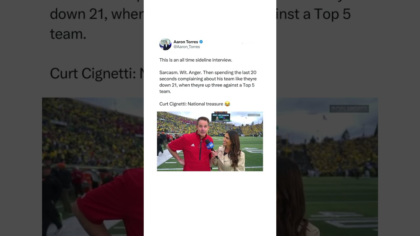Image resolution: width=420 pixels, height=236 pixels.
Task: Open the @Aaron_Torres handle
Action: pos(187,47)
